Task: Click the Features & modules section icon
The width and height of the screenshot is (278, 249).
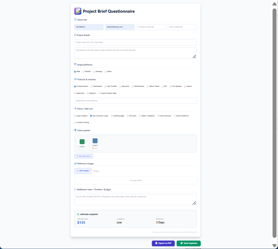Action: (x=75, y=79)
